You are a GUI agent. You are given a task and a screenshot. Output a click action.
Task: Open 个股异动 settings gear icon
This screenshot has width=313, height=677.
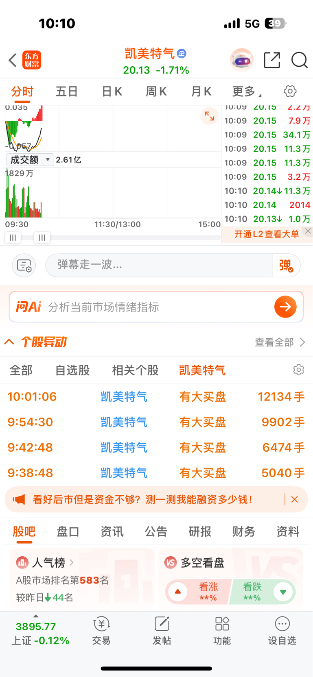(x=299, y=370)
